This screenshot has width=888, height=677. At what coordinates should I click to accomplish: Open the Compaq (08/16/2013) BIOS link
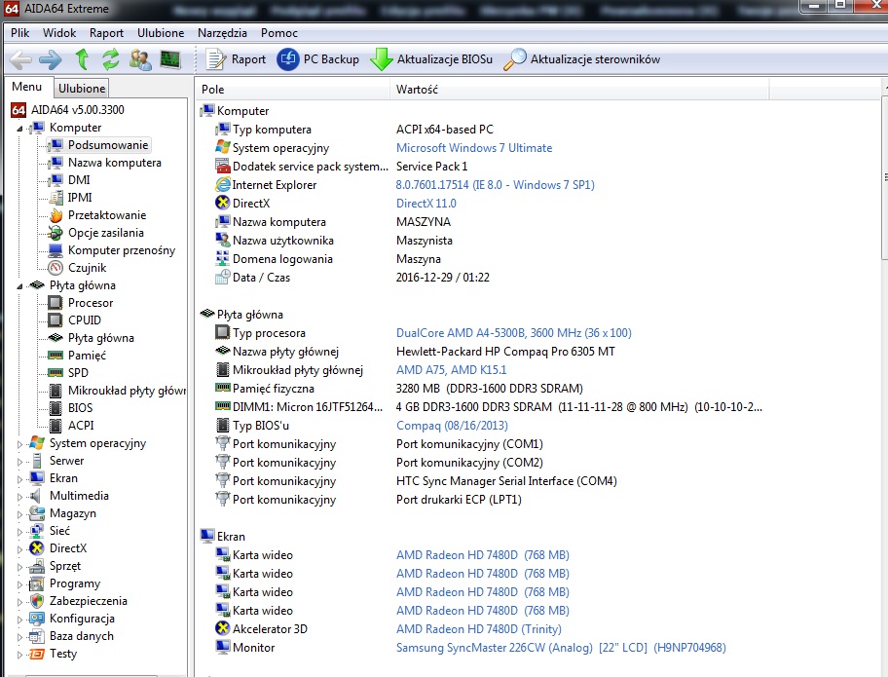[452, 426]
